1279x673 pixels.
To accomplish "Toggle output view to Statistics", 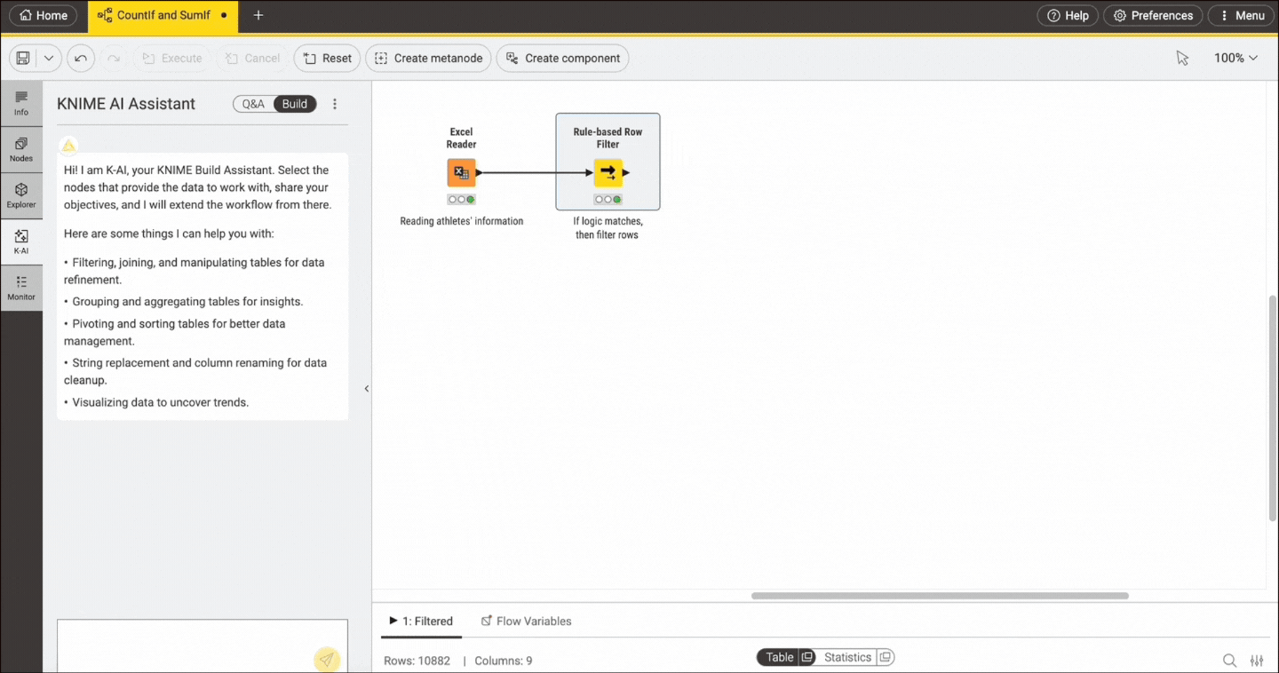I will [x=847, y=658].
